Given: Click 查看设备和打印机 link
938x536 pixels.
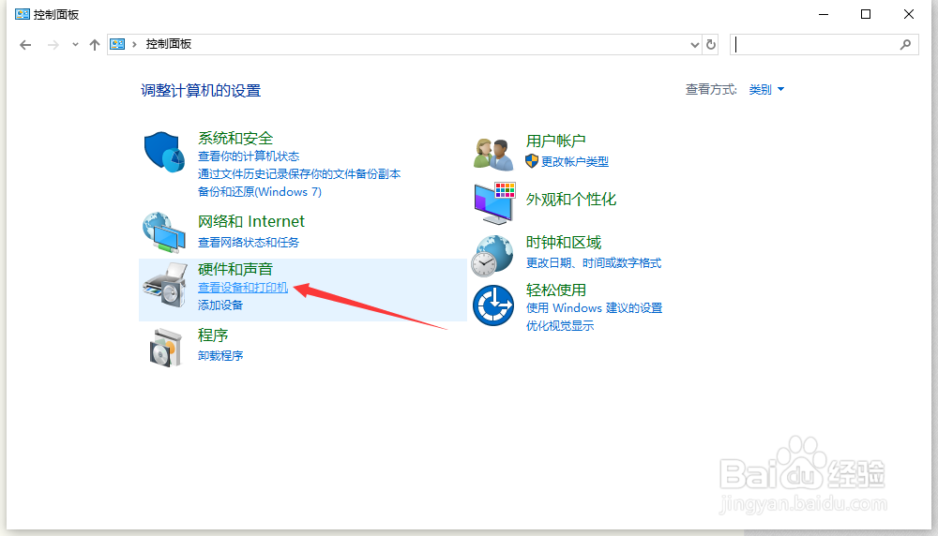Looking at the screenshot, I should click(243, 288).
